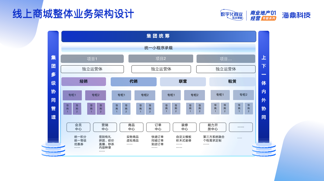Click the 统一小程序承载 label
The height and width of the screenshot is (181, 324).
click(x=158, y=48)
